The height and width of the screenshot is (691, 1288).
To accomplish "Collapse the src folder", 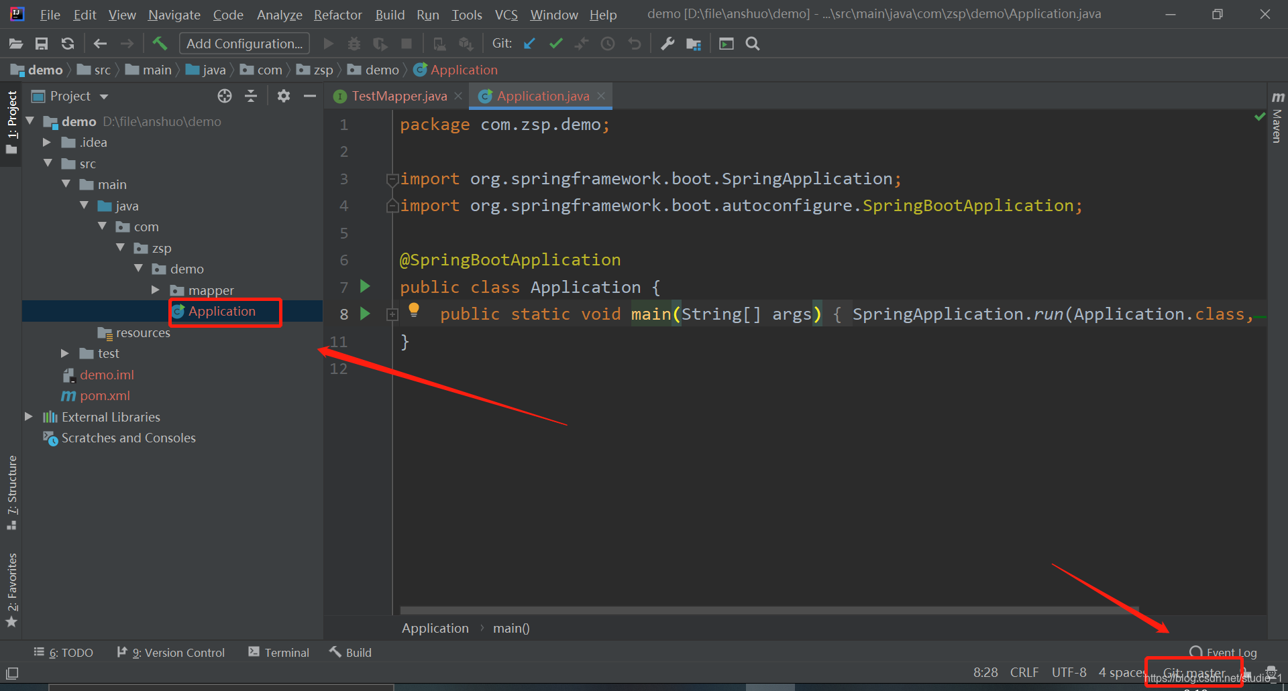I will (x=48, y=163).
